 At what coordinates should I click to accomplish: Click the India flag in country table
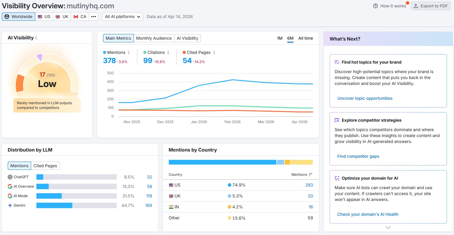coord(171,207)
